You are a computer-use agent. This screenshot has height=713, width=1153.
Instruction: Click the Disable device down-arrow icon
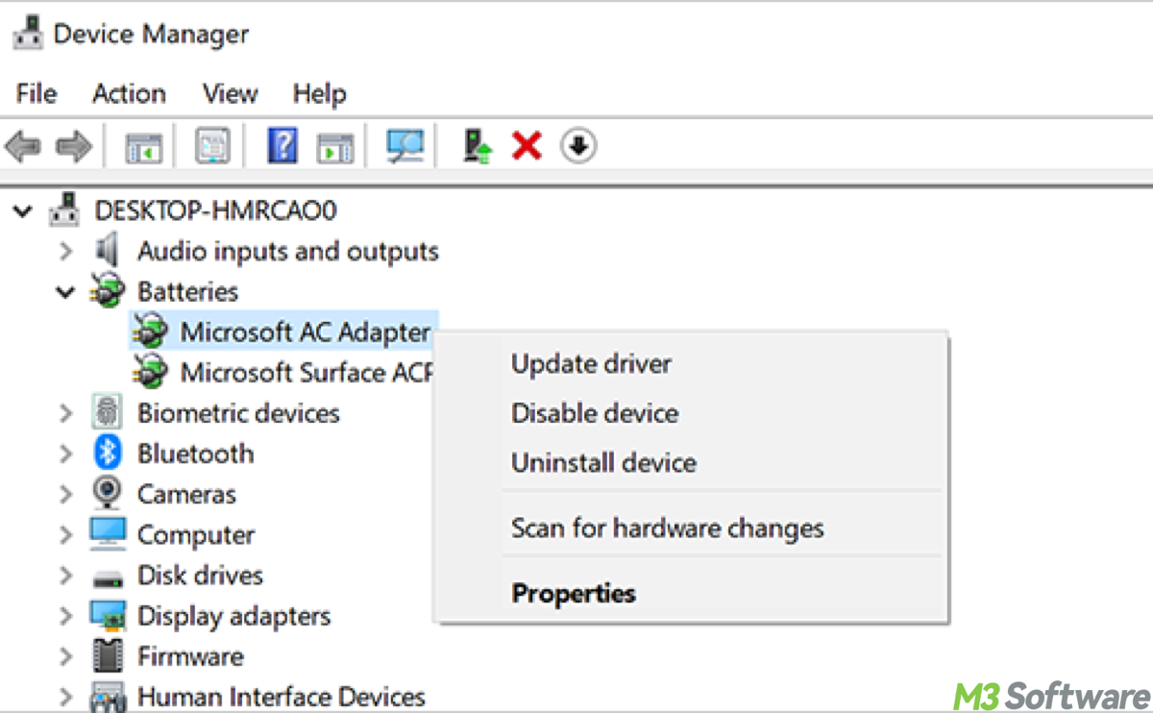[578, 146]
